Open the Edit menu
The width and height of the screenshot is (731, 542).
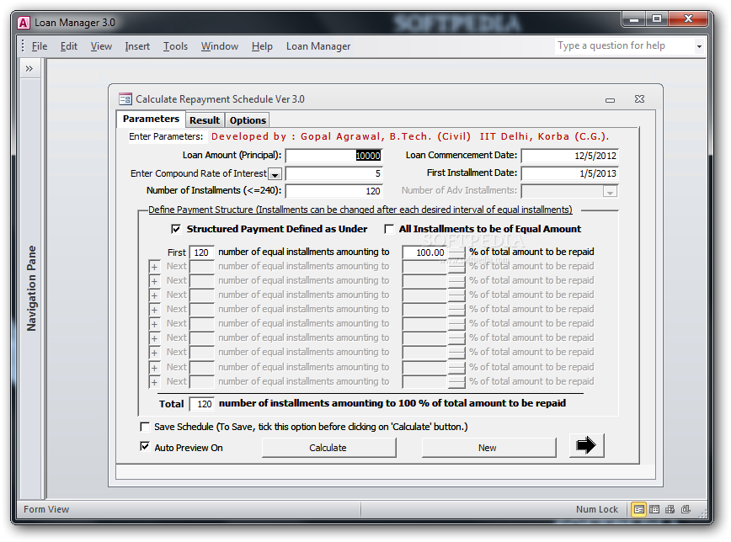click(x=68, y=46)
